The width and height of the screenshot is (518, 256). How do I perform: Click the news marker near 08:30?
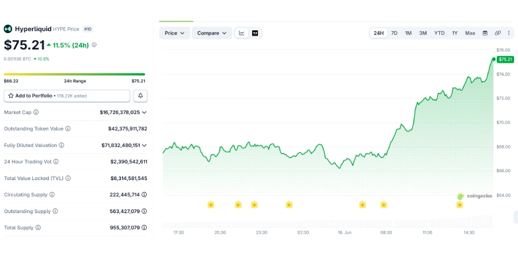tap(384, 205)
